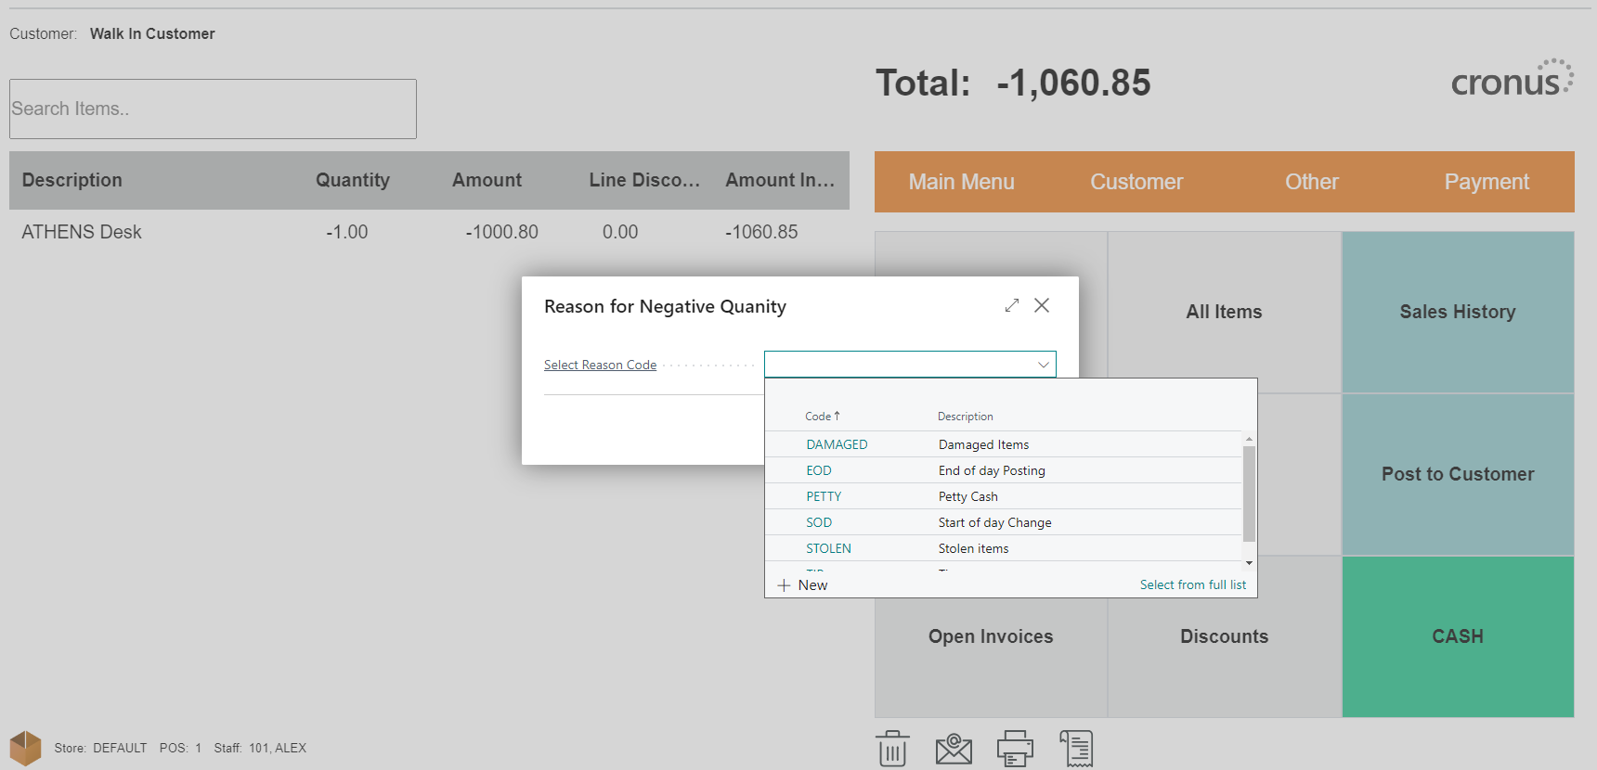The width and height of the screenshot is (1597, 770).
Task: Click the cronus logo
Action: click(1512, 80)
